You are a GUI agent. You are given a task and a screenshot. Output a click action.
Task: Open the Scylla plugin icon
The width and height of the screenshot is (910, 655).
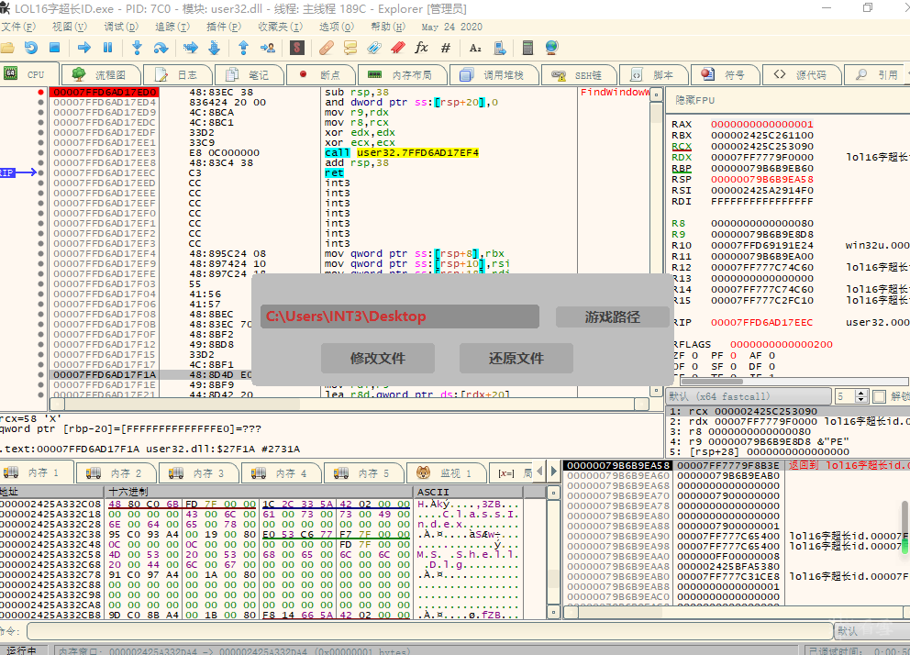(x=297, y=48)
